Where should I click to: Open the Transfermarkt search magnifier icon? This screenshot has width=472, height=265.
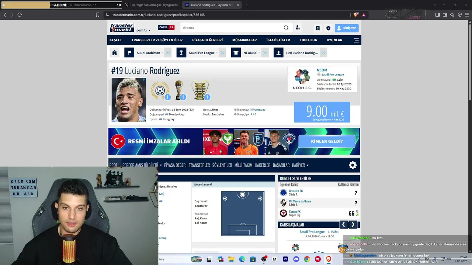286,28
